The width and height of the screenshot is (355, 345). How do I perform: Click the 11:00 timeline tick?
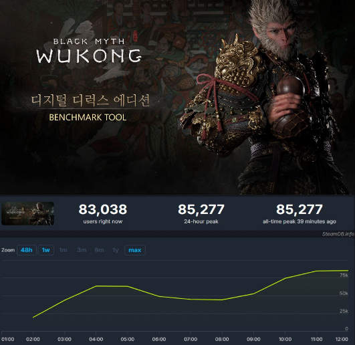(316, 339)
